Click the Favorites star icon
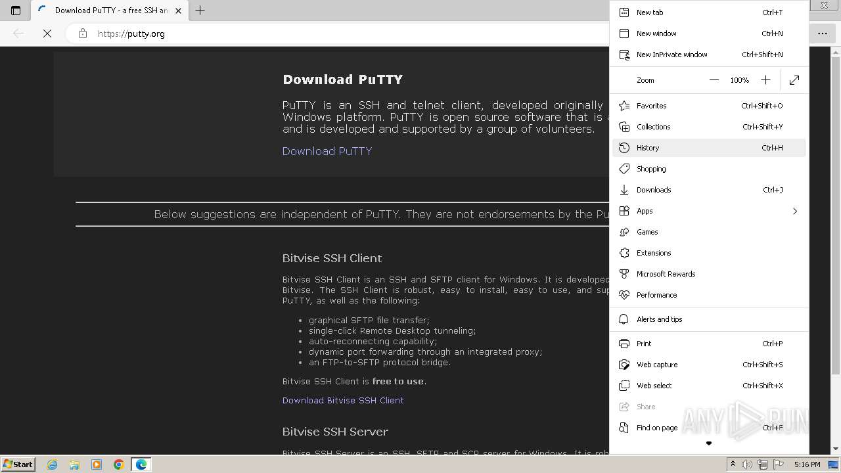The height and width of the screenshot is (473, 841). 624,106
